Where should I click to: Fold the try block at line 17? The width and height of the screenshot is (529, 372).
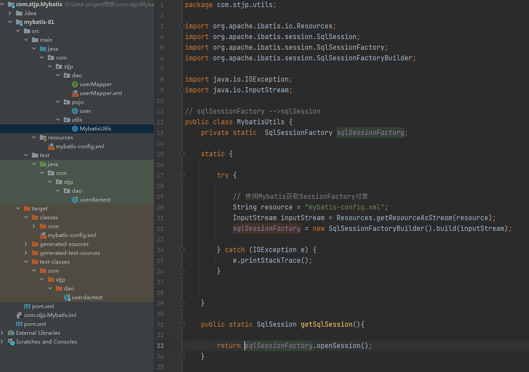182,175
